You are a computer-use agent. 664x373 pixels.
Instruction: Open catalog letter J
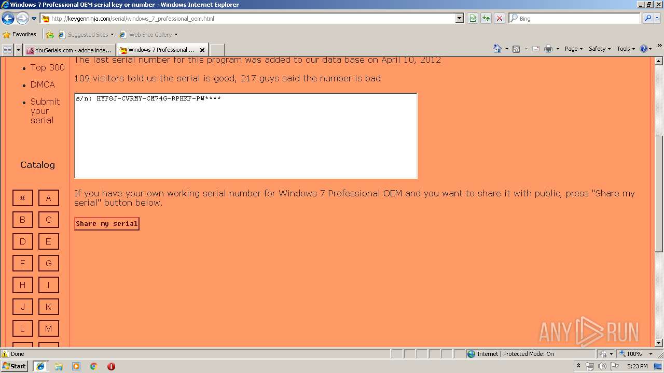(23, 307)
